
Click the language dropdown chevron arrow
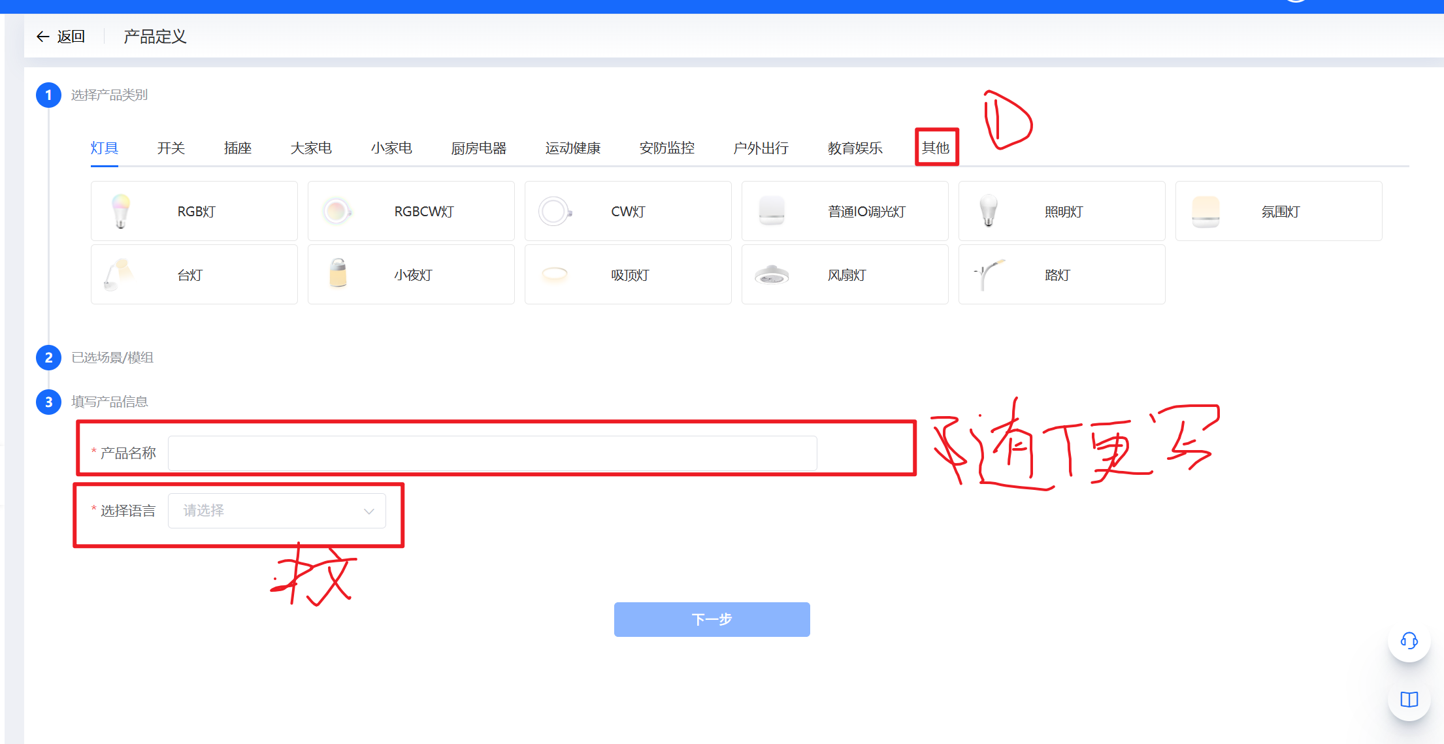point(369,511)
